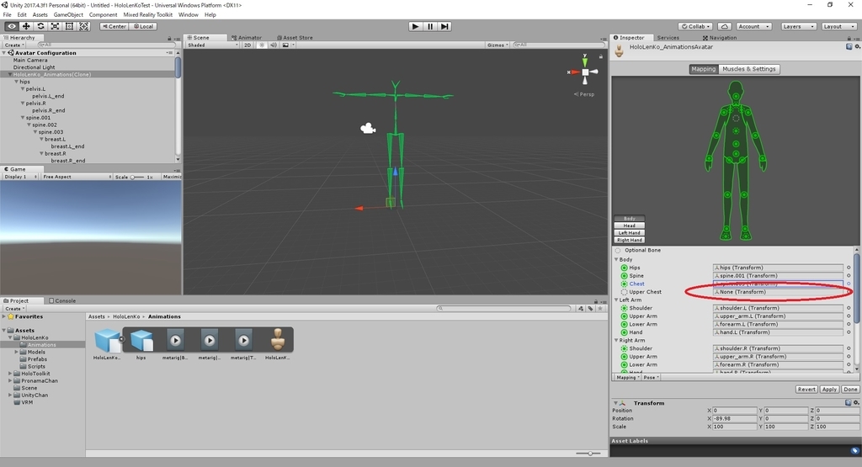Image resolution: width=862 pixels, height=467 pixels.
Task: Click the Play button
Action: (x=416, y=26)
